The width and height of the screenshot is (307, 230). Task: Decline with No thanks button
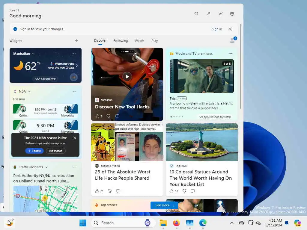coord(55,151)
